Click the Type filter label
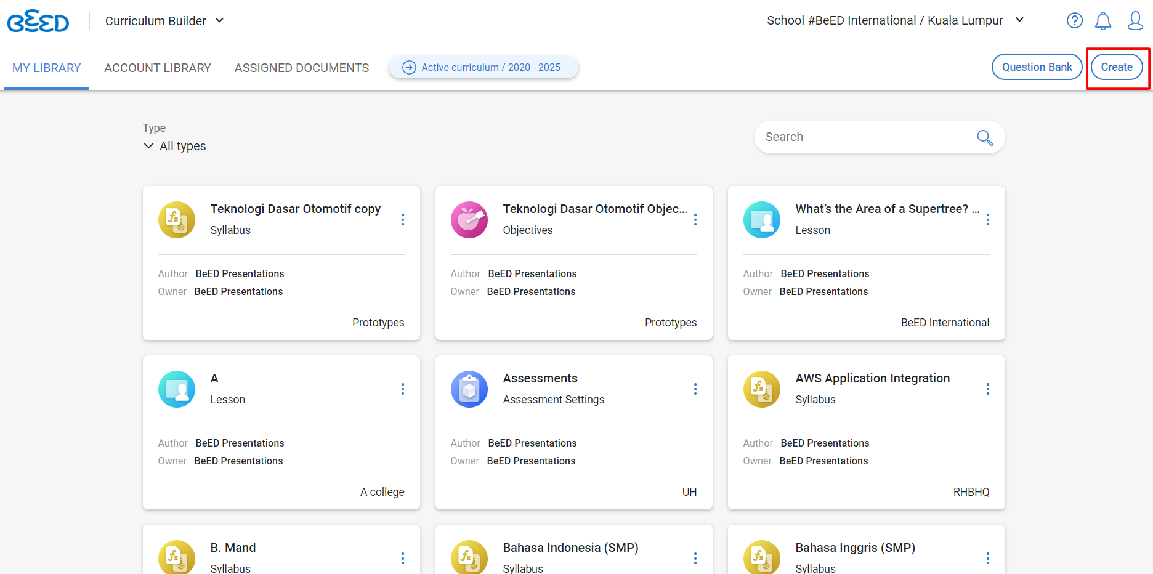 tap(154, 128)
